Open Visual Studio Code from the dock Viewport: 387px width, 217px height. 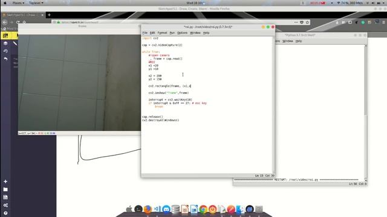(x=157, y=209)
